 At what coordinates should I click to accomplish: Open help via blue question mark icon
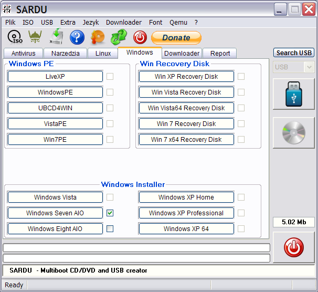(x=77, y=37)
